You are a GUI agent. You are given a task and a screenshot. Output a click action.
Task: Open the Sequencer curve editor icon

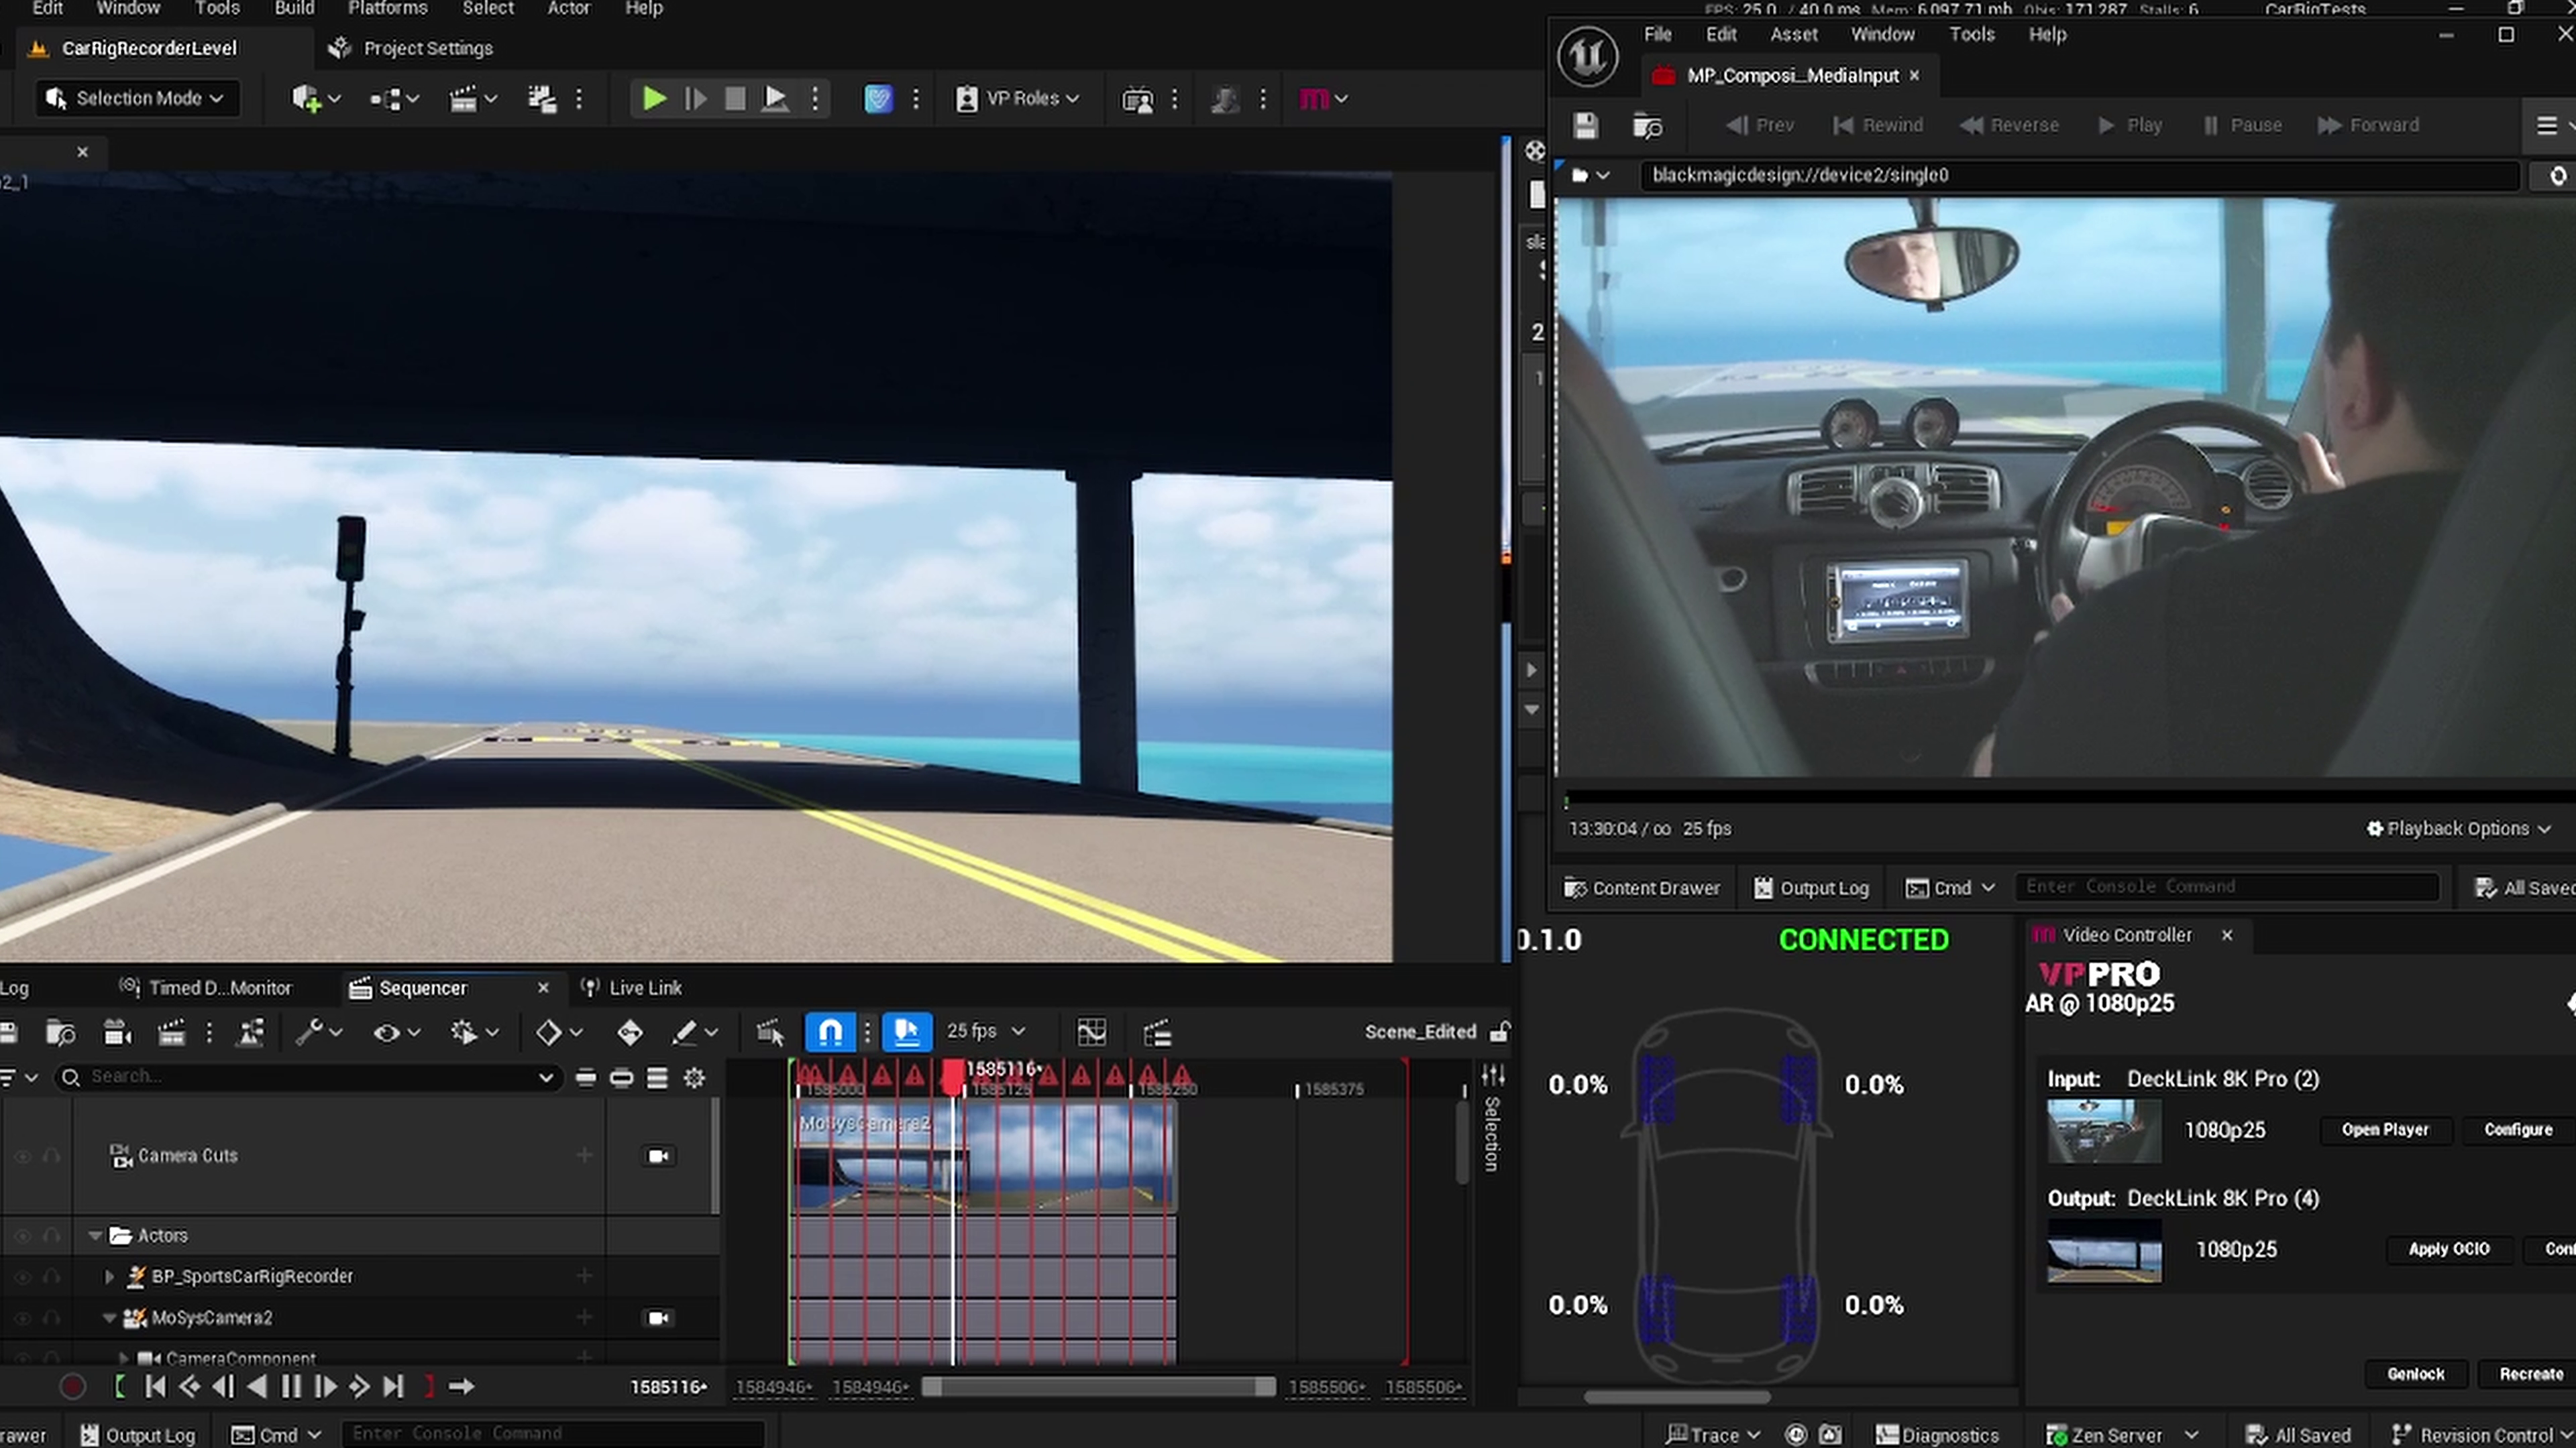(1091, 1031)
